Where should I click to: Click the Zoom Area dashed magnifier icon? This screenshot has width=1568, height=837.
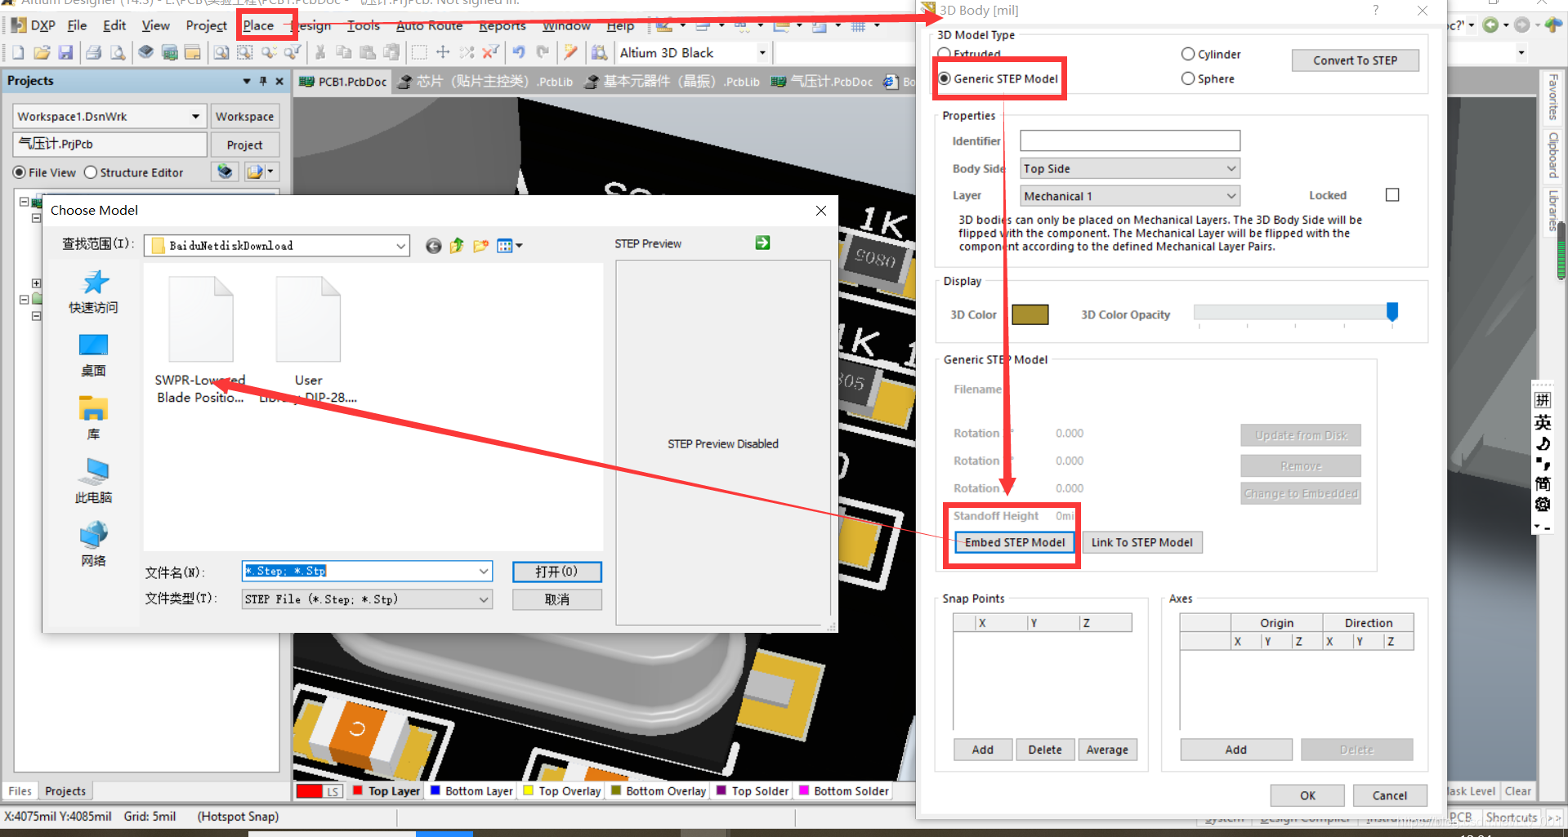pyautogui.click(x=244, y=53)
